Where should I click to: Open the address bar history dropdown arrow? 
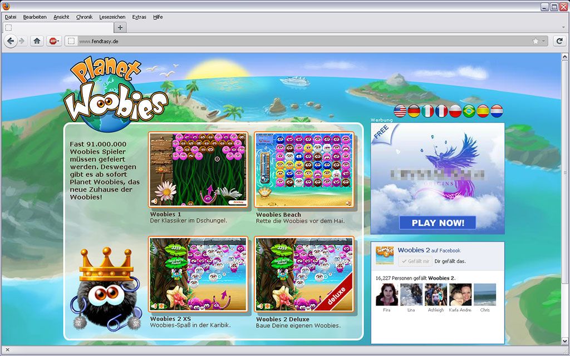click(544, 41)
